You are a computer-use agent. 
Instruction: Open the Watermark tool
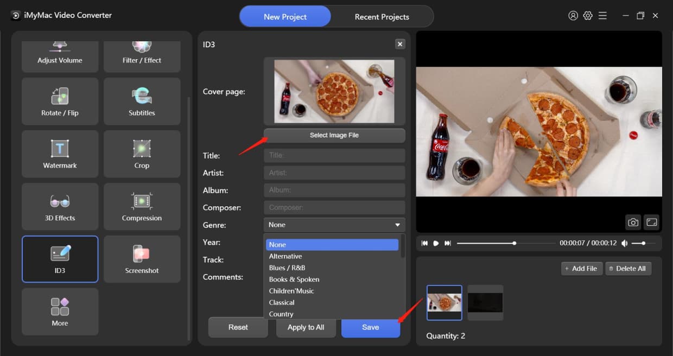(60, 154)
